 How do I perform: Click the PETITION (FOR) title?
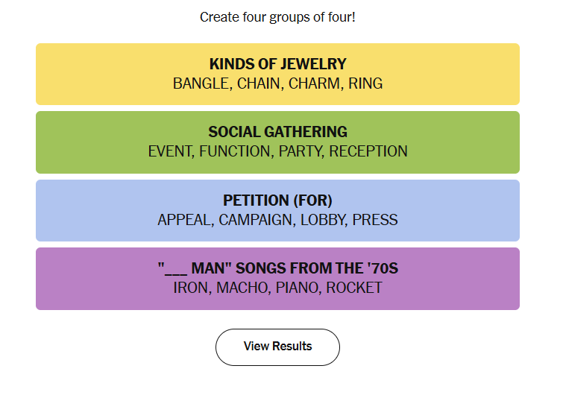tap(277, 200)
